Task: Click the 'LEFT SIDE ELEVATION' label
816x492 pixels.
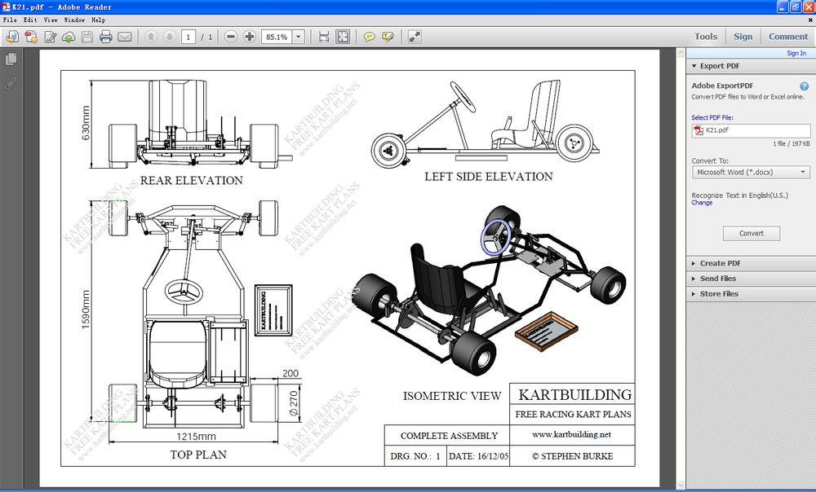Action: coord(489,177)
